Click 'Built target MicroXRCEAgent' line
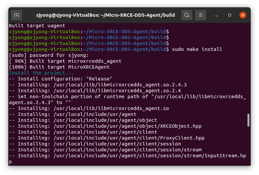The image size is (259, 175). click(59, 67)
